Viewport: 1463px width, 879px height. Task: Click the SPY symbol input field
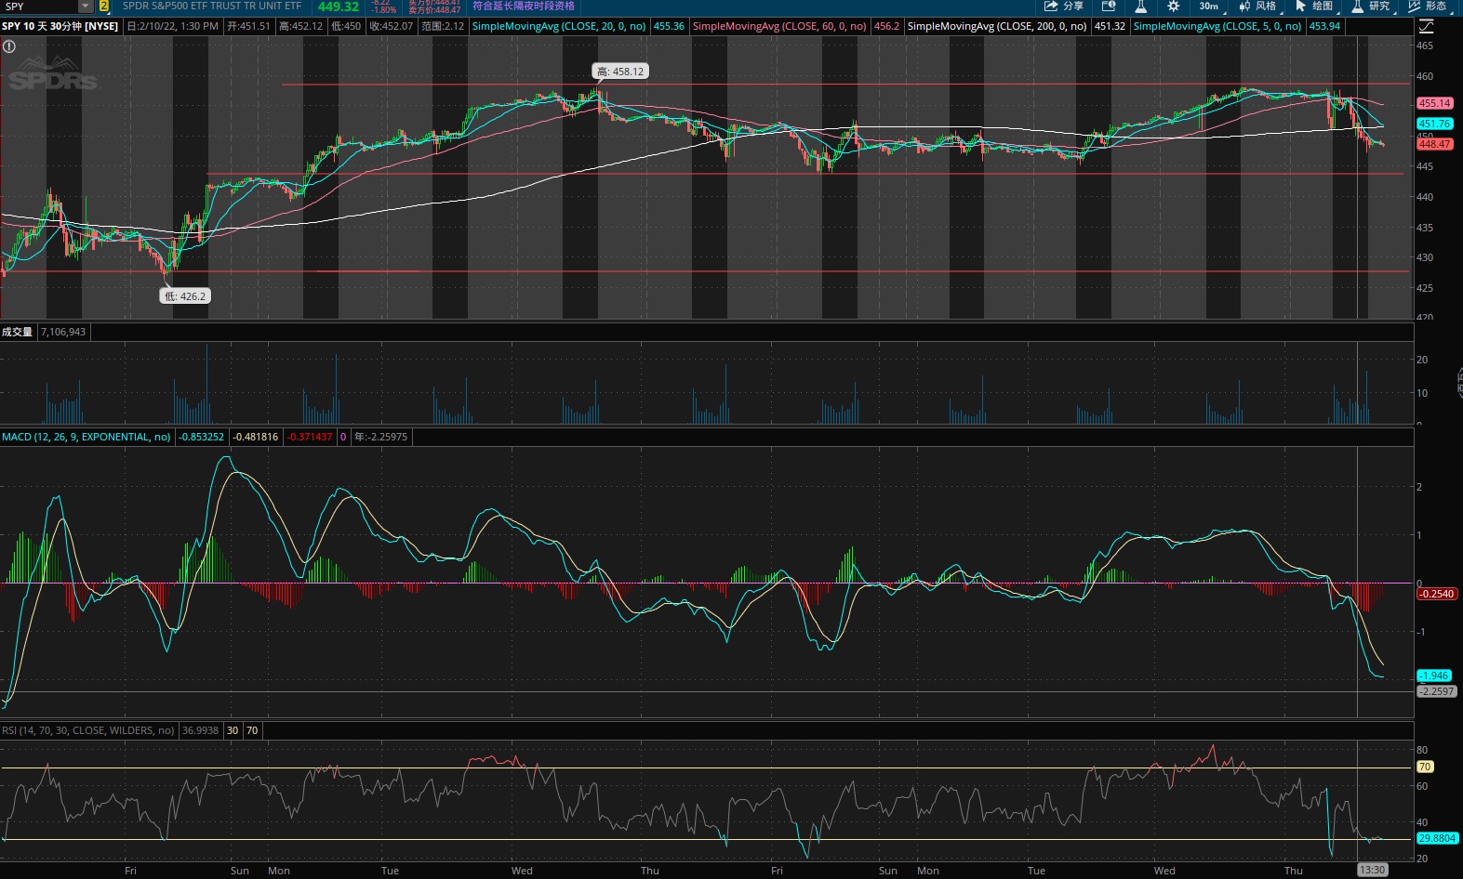point(40,6)
